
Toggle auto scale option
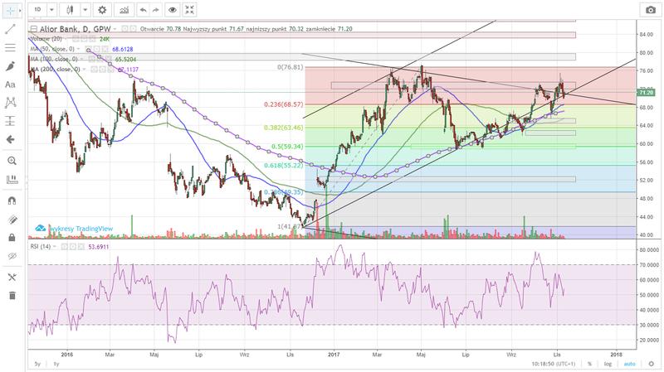[630, 364]
